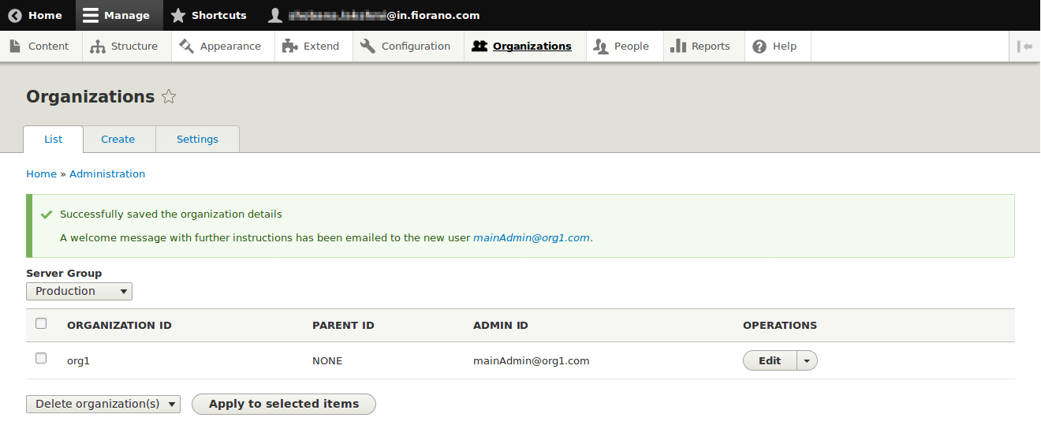Tick the checkbox for org1 row

pyautogui.click(x=41, y=359)
